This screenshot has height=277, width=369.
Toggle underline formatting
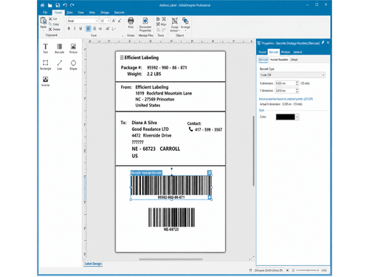click(80, 29)
